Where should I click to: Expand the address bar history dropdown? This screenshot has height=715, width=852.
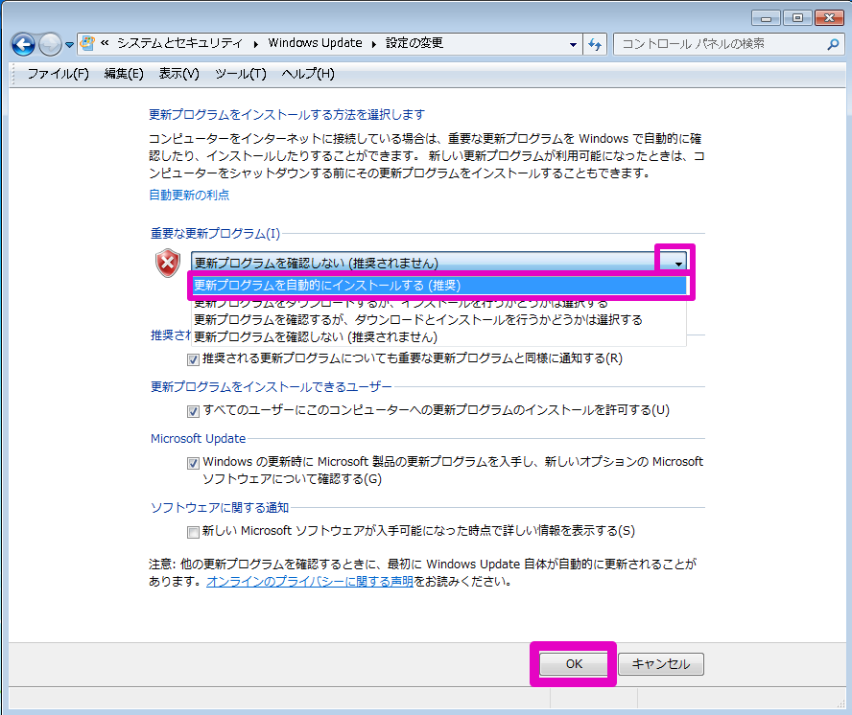coord(573,44)
